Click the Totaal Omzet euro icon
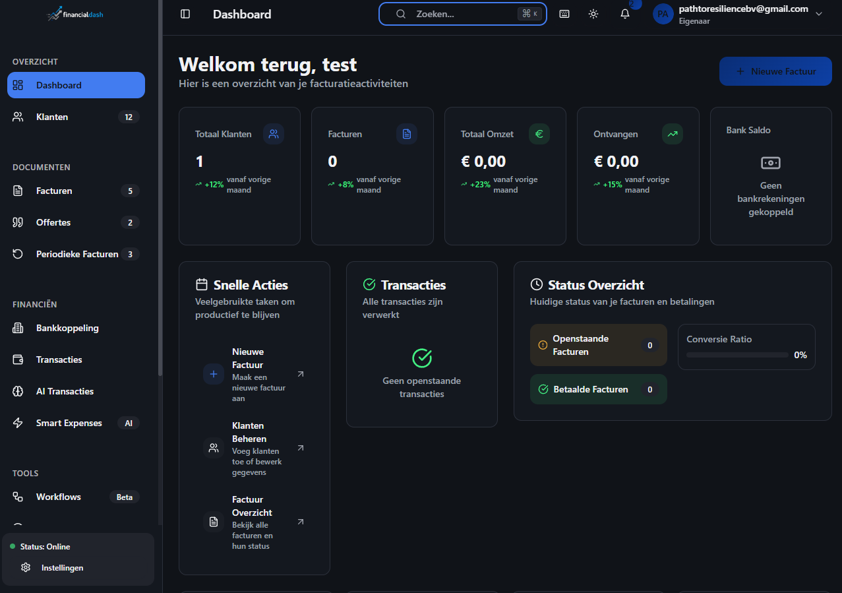This screenshot has height=593, width=842. coord(539,134)
